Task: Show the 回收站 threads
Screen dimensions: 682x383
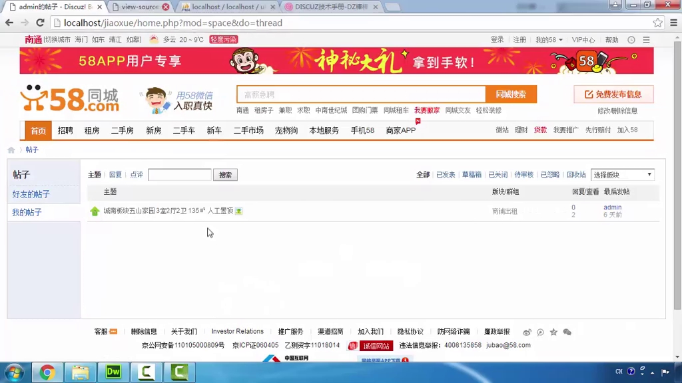Action: coord(576,175)
